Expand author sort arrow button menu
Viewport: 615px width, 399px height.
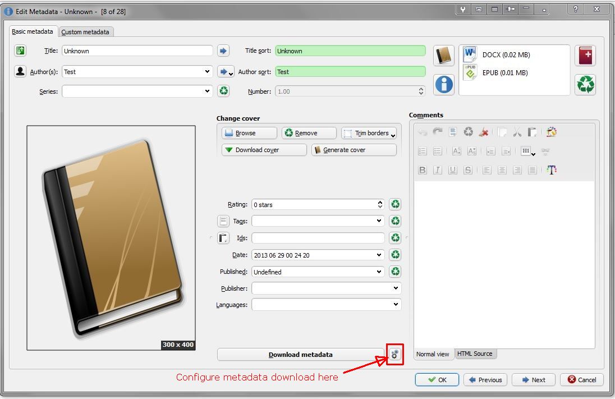[231, 74]
